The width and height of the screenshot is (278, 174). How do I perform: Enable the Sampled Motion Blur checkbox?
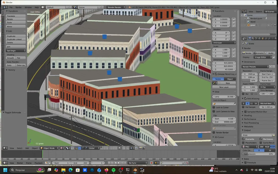(x=246, y=112)
